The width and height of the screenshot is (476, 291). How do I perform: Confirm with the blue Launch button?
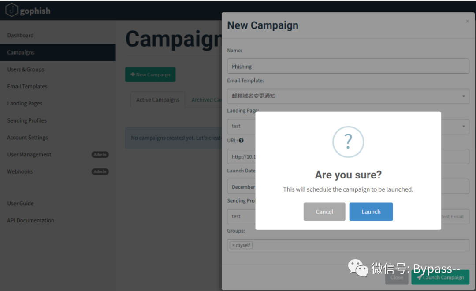(371, 211)
